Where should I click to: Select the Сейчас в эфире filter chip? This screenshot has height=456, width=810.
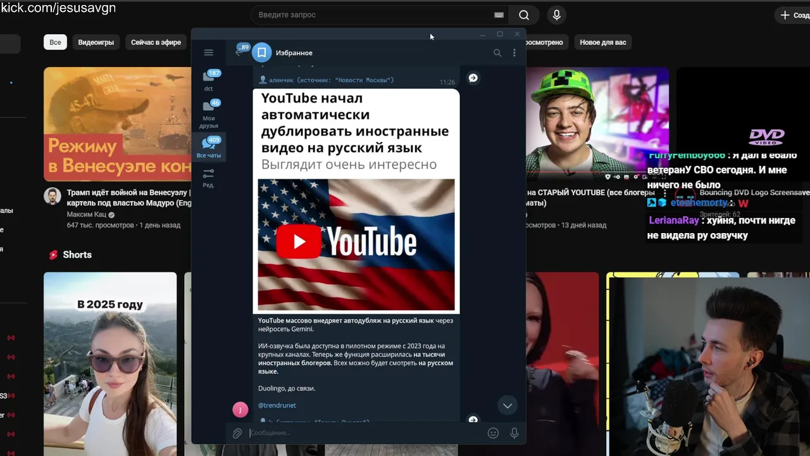point(156,42)
